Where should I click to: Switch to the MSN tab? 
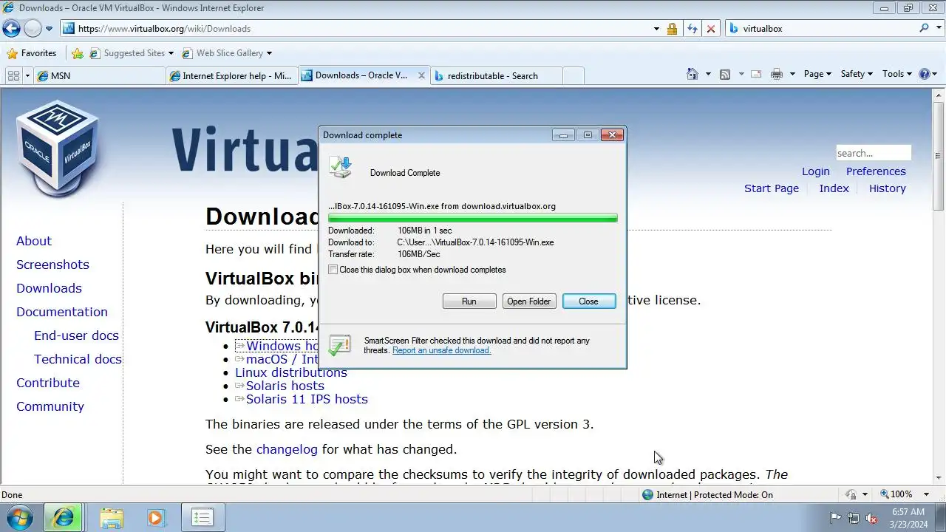click(x=99, y=75)
